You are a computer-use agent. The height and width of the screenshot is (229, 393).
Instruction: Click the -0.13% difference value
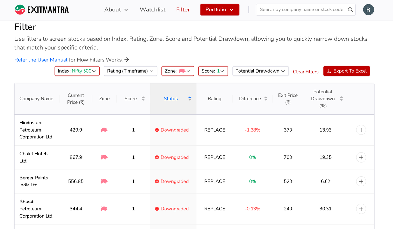click(253, 209)
